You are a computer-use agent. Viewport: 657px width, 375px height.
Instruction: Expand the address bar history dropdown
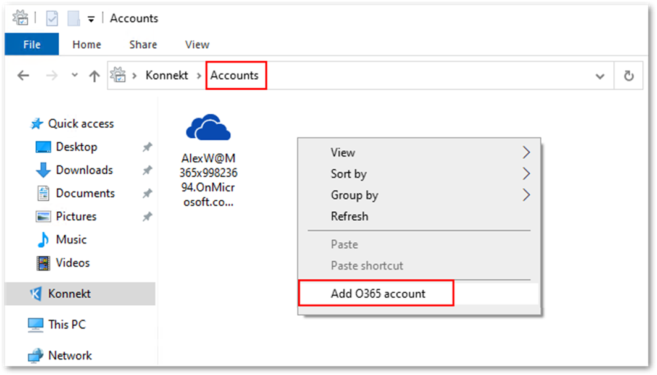(600, 76)
